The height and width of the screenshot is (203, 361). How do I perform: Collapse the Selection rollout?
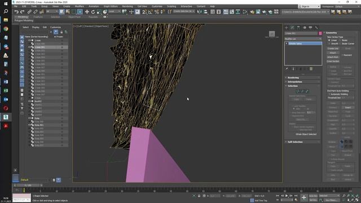302,86
